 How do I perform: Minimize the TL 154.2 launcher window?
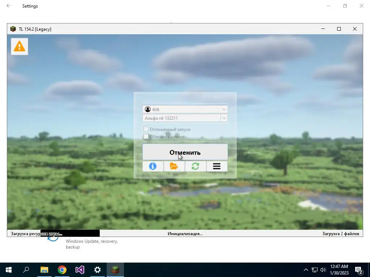323,29
